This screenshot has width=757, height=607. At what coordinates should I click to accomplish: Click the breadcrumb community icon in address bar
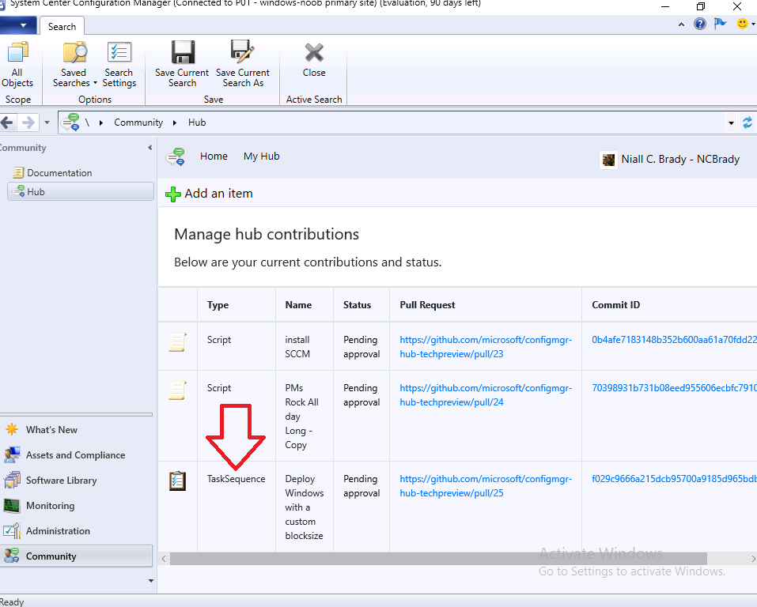[70, 123]
